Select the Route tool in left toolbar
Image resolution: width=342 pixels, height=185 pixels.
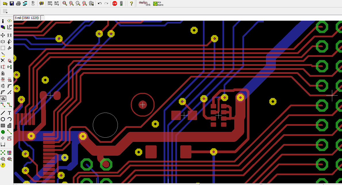pyautogui.click(x=3, y=105)
